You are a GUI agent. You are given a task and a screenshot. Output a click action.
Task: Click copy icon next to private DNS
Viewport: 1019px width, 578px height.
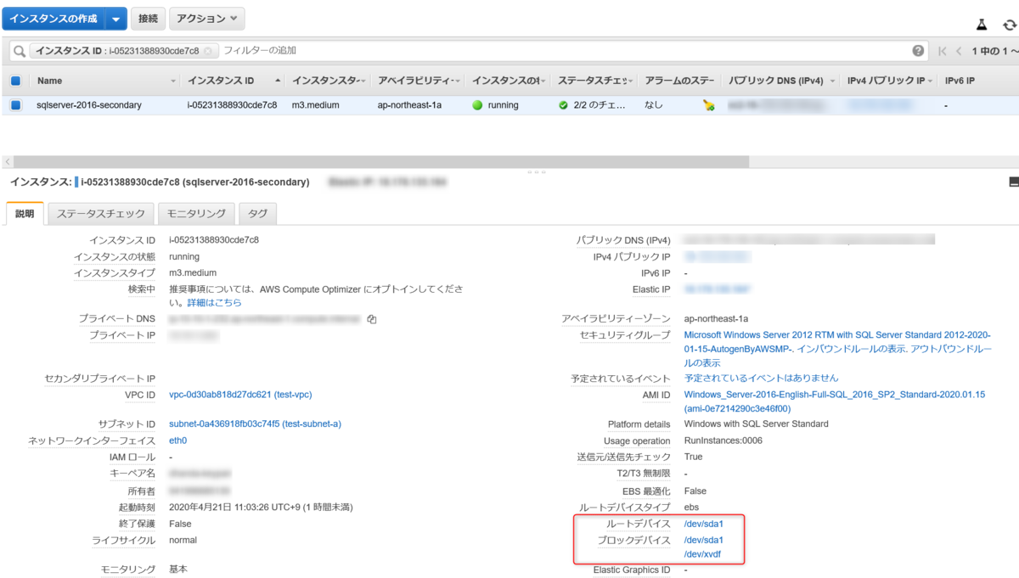[371, 319]
